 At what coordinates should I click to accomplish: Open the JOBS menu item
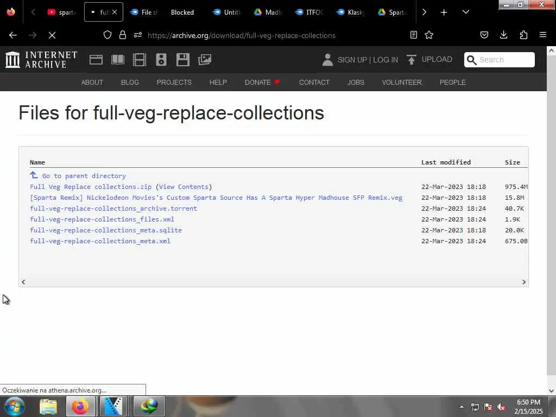point(356,83)
